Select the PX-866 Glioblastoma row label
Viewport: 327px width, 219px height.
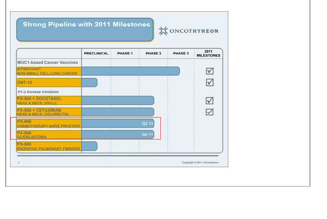pos(48,135)
